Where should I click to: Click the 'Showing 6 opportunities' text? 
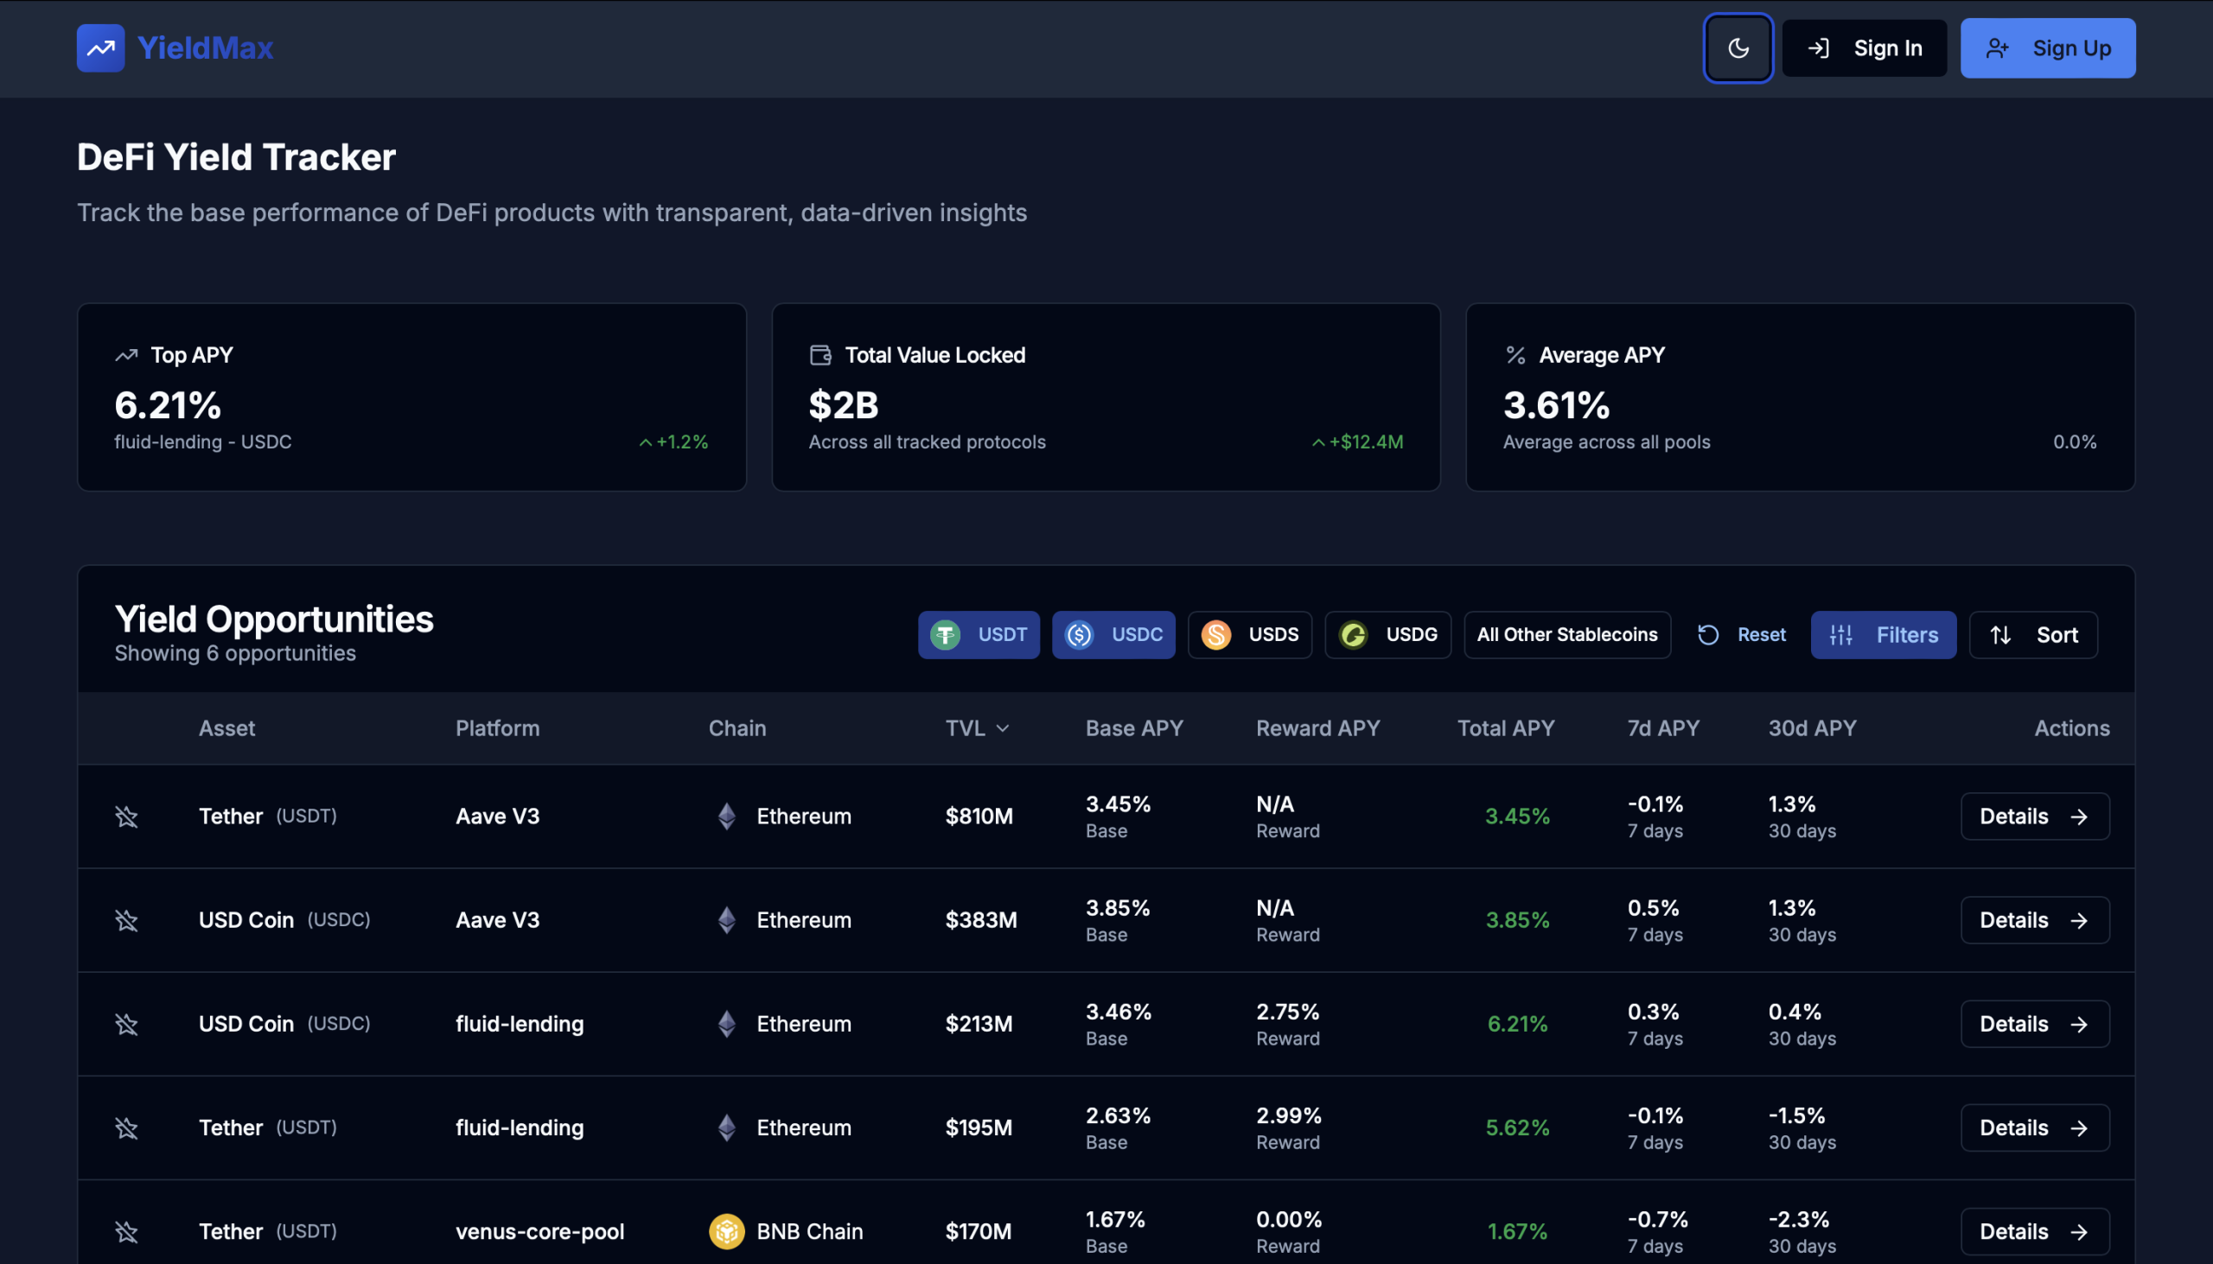coord(235,654)
